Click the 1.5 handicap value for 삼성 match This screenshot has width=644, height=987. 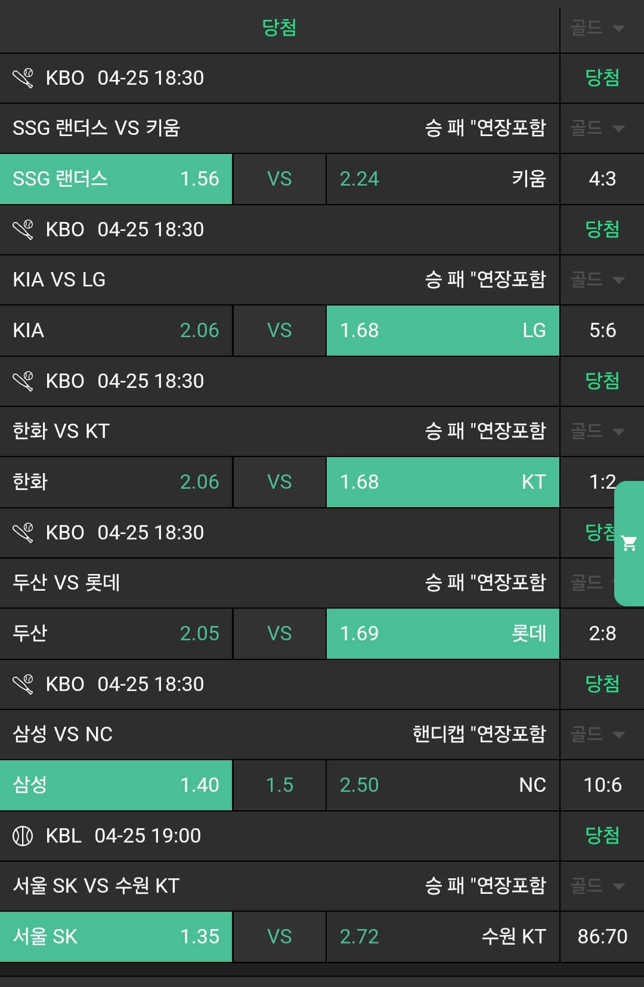click(279, 785)
